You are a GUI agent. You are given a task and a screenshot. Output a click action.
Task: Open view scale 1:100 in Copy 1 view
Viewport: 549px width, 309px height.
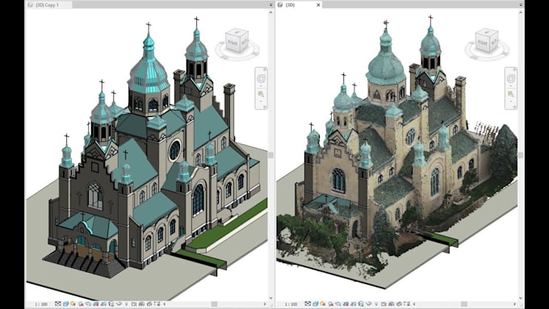tap(41, 304)
